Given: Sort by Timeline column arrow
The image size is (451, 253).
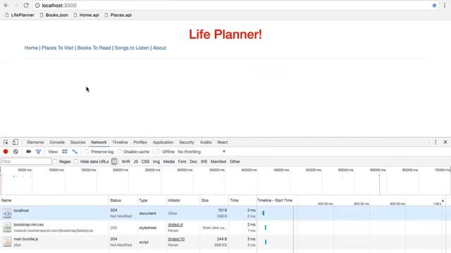Looking at the screenshot, I should pyautogui.click(x=443, y=200).
